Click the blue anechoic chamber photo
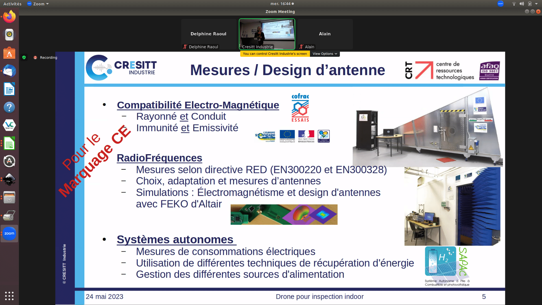The width and height of the screenshot is (542, 305). 452,206
